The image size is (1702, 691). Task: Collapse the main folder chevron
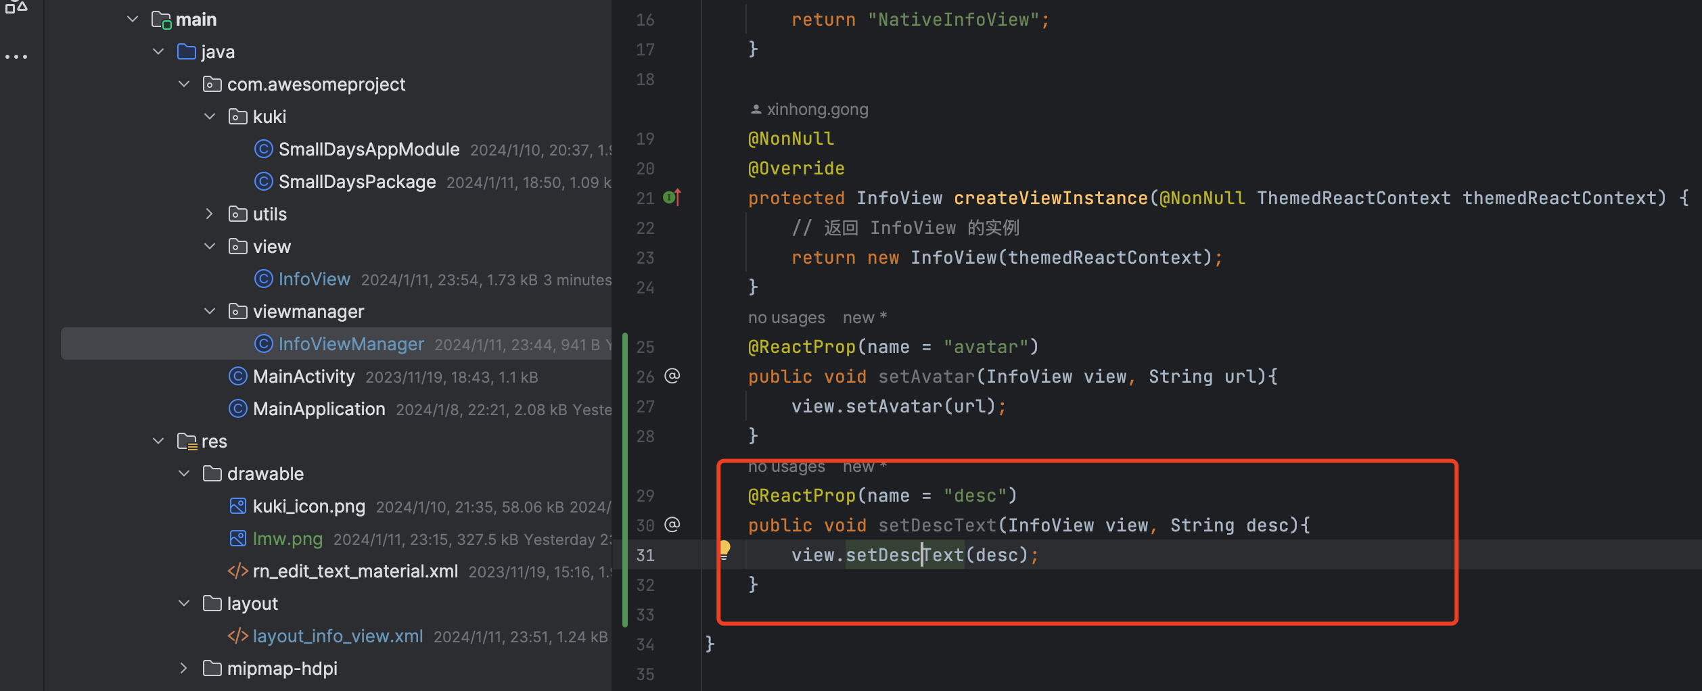tap(133, 20)
